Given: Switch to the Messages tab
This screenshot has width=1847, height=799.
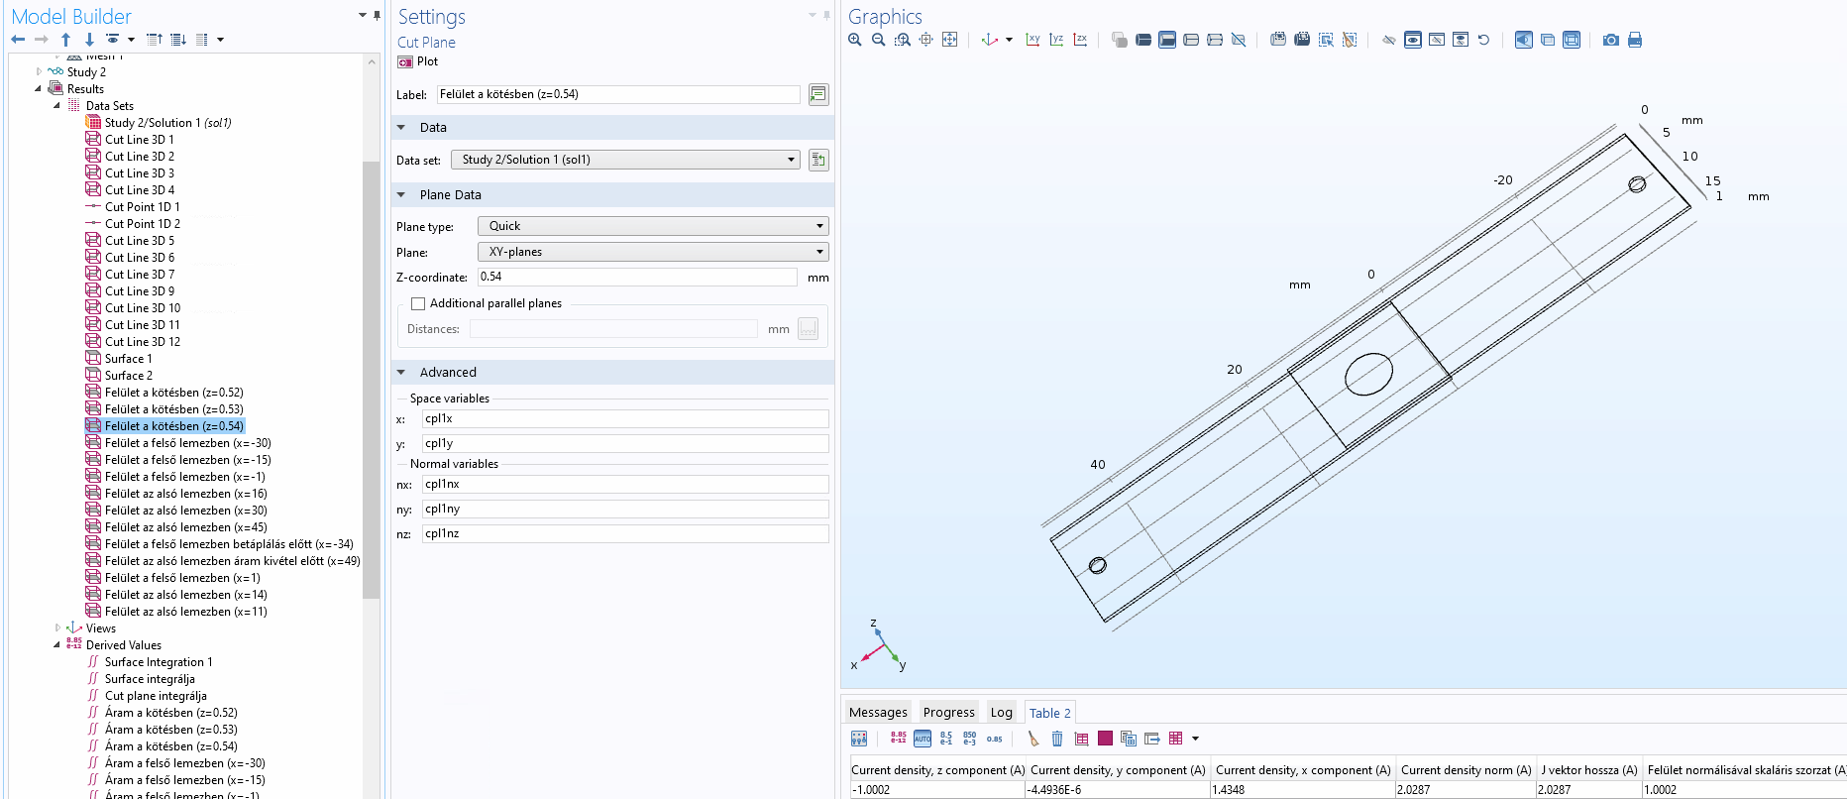Looking at the screenshot, I should (878, 713).
